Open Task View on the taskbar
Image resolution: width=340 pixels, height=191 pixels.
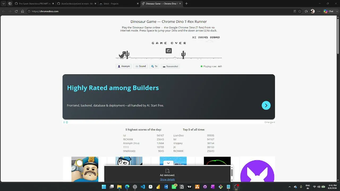point(112,187)
